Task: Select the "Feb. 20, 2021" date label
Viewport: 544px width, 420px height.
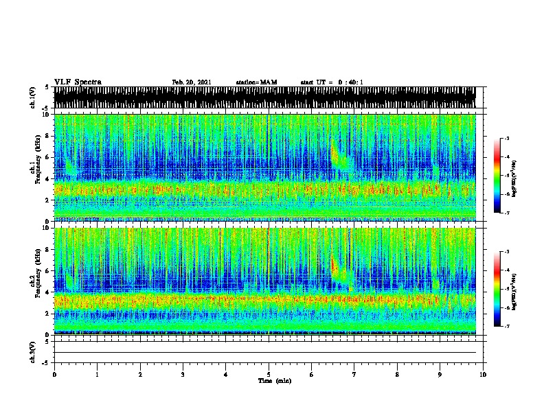Action: point(192,82)
